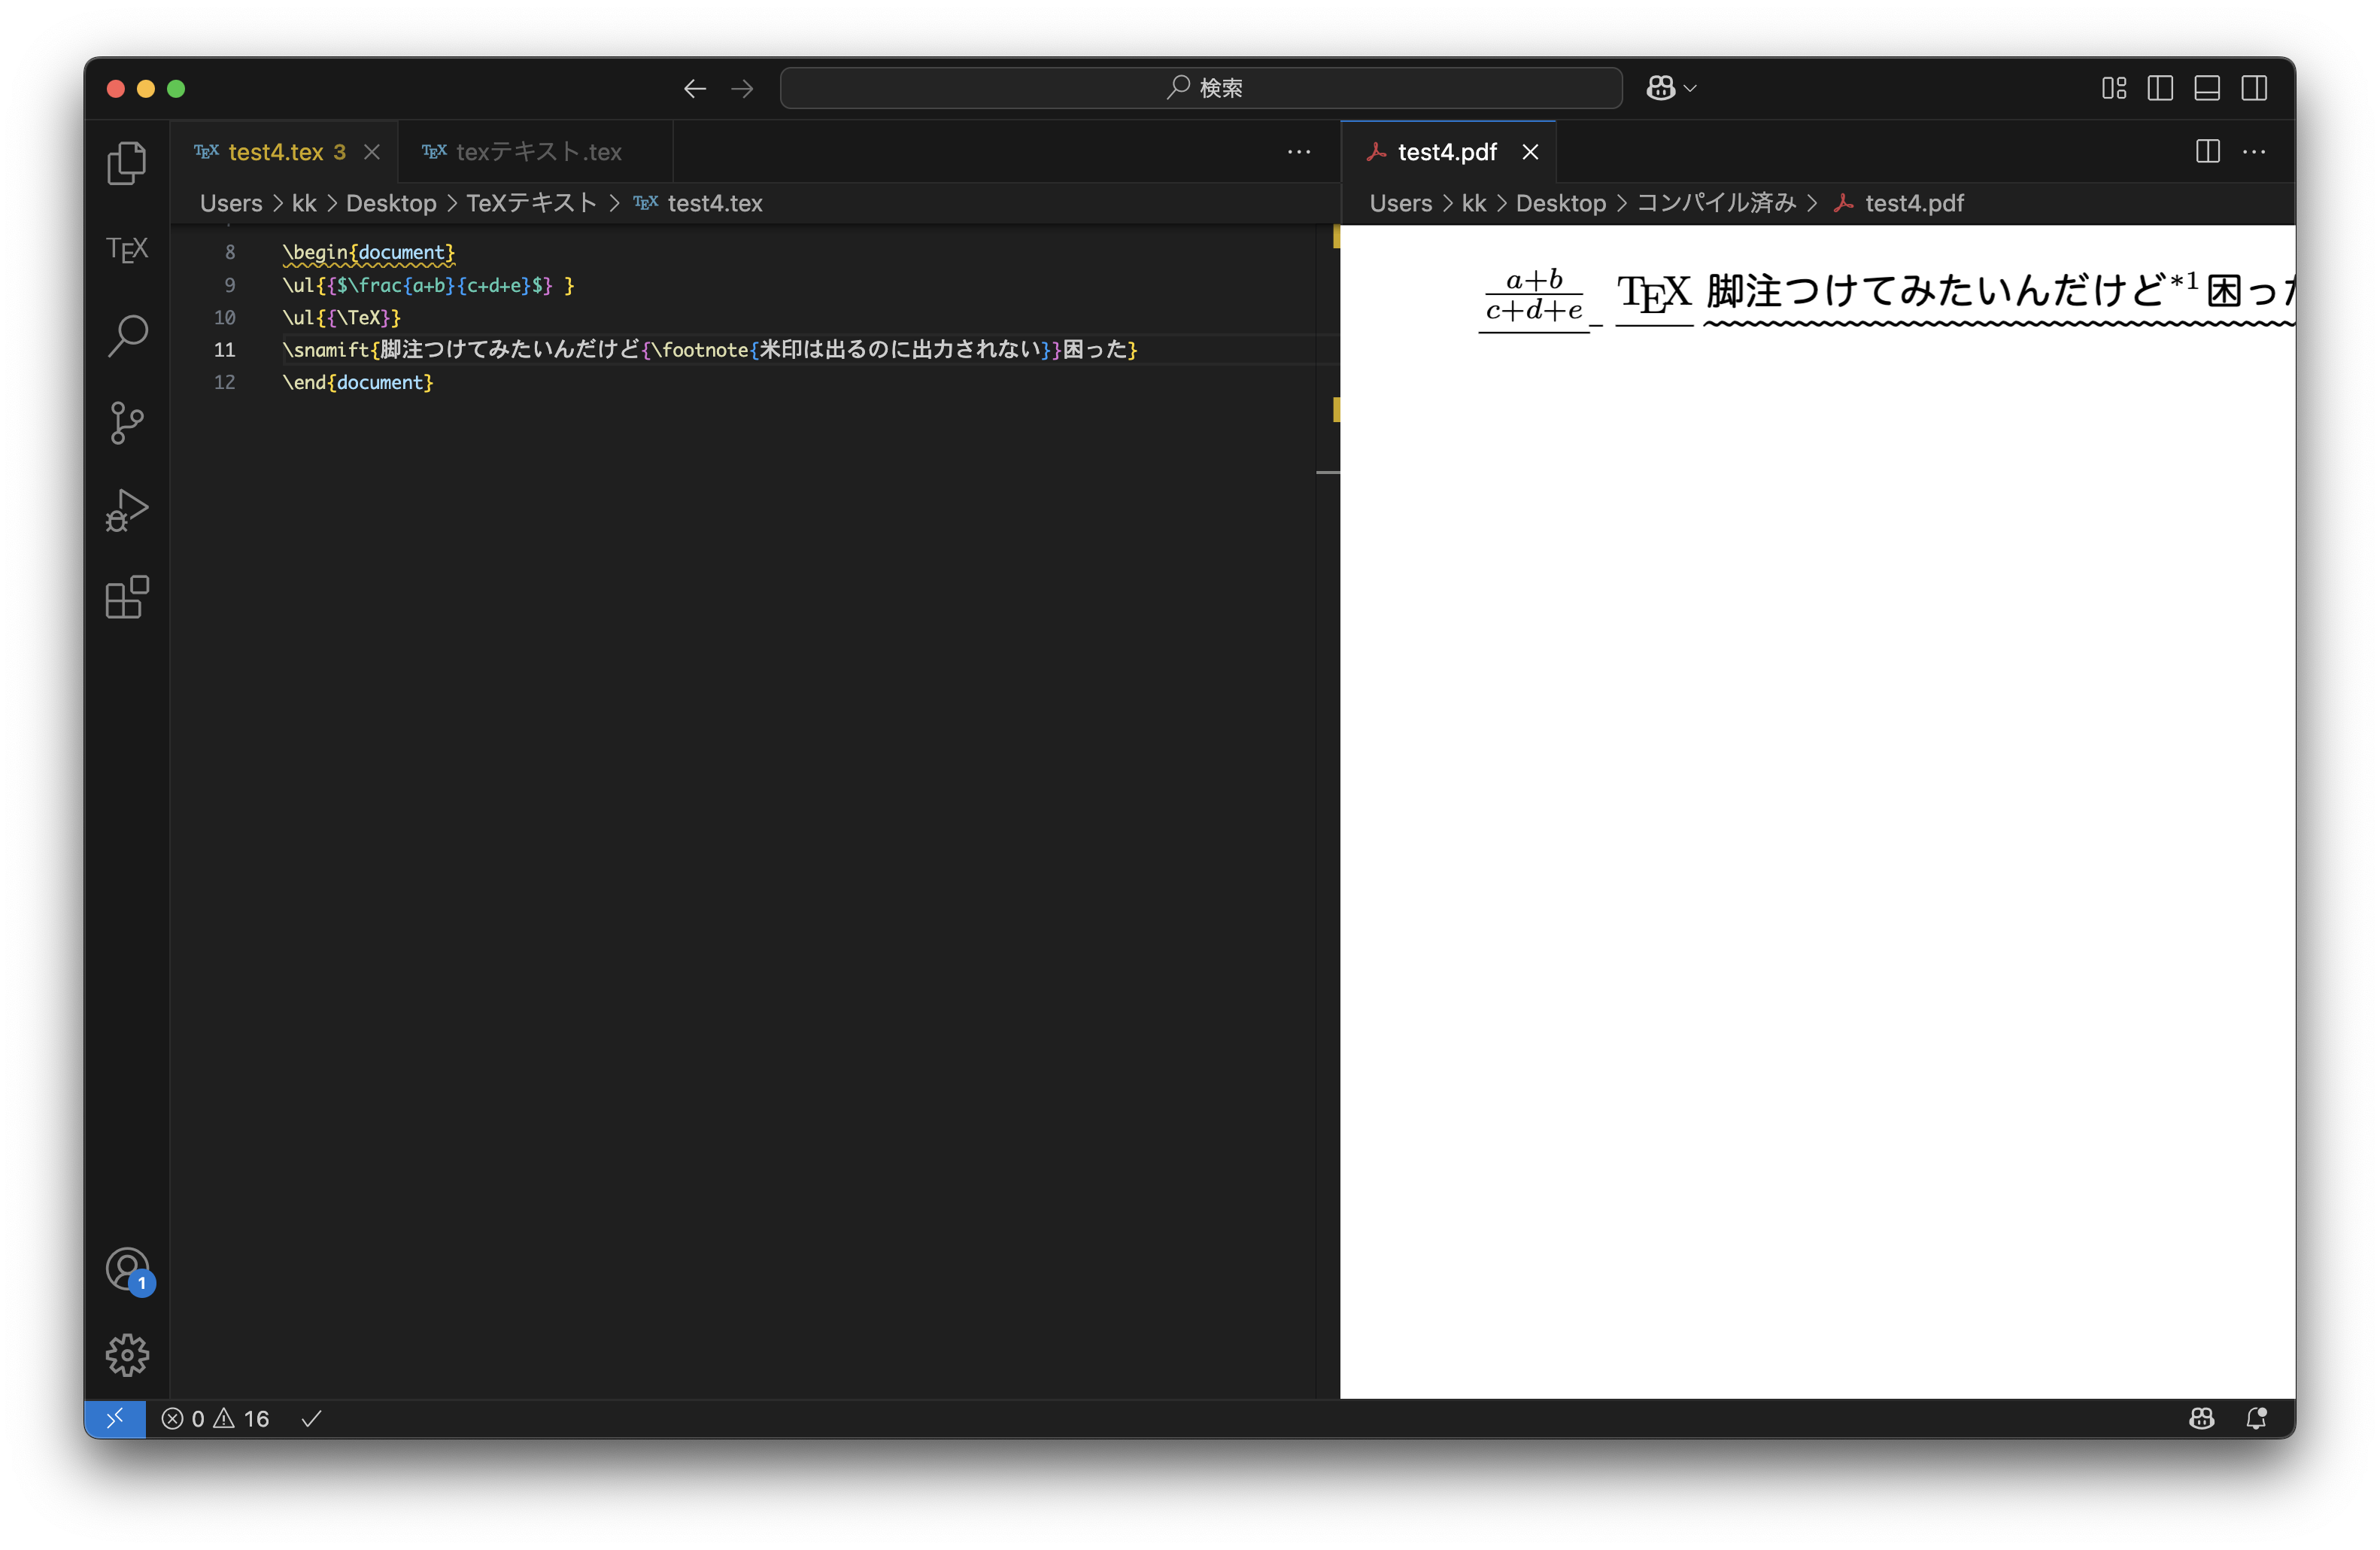Go forward with the right arrow
Image resolution: width=2380 pixels, height=1550 pixels.
point(742,89)
